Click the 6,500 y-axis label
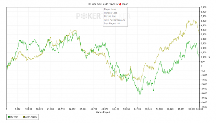The width and height of the screenshot is (216, 123). pyautogui.click(x=203, y=7)
